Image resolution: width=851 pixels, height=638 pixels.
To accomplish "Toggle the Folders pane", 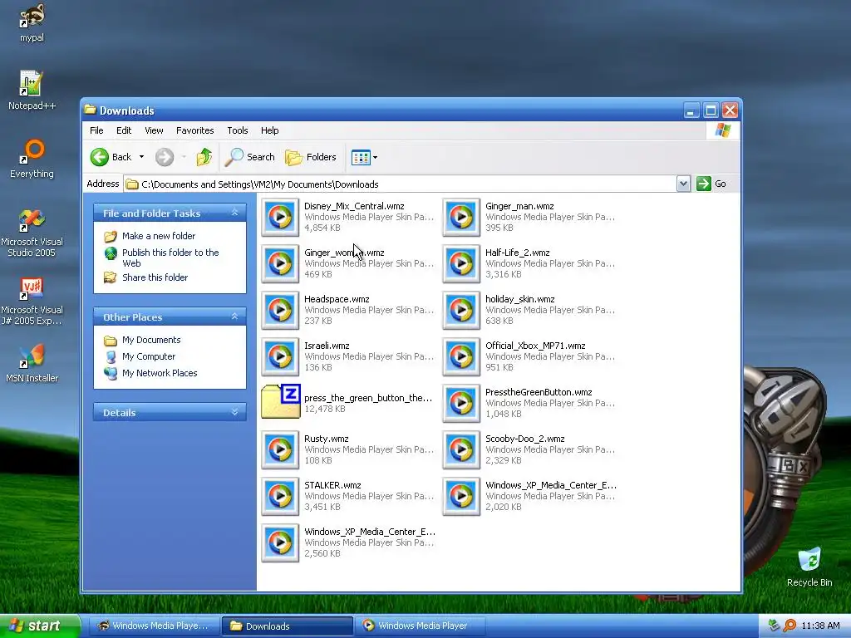I will (x=311, y=157).
